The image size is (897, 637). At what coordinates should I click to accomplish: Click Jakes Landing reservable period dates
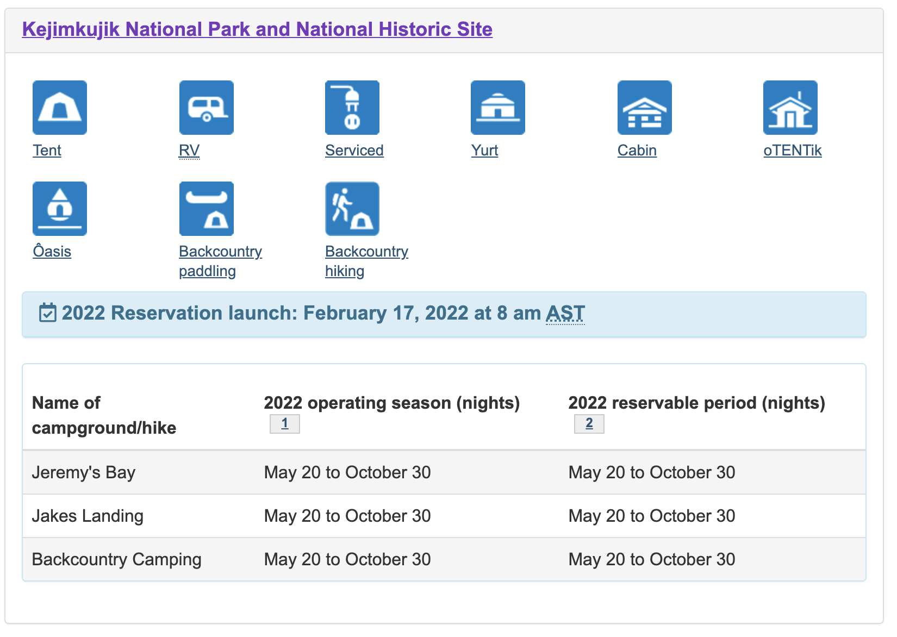pos(652,516)
